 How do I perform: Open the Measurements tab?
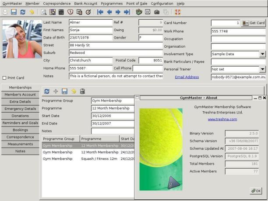[20, 144]
